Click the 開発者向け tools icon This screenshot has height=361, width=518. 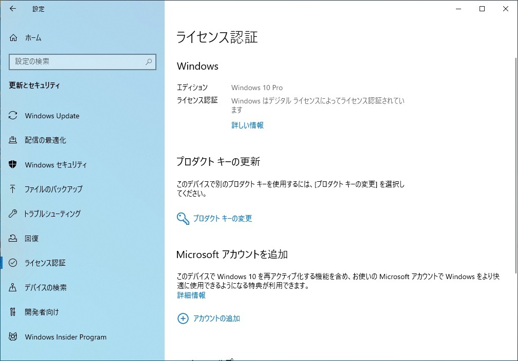click(x=12, y=312)
